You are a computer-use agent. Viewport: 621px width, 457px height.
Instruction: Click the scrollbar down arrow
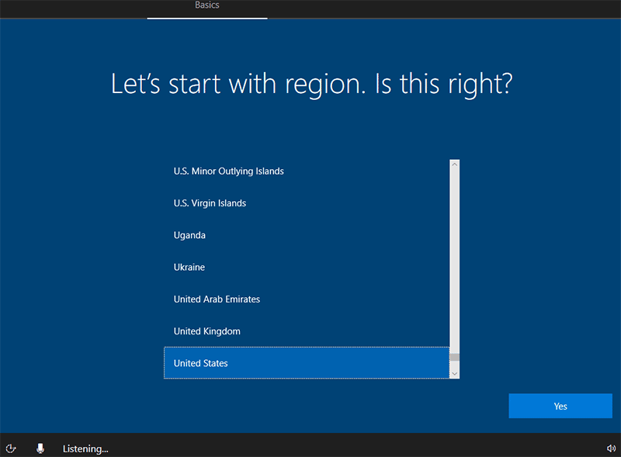pos(453,375)
